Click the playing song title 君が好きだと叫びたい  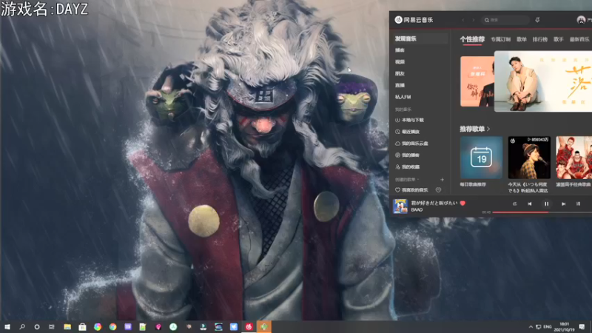(434, 203)
